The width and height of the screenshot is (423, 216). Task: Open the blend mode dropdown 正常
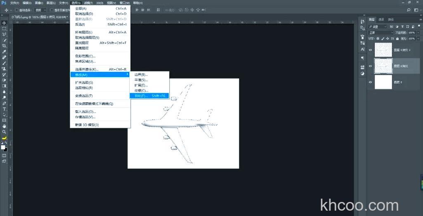380,32
